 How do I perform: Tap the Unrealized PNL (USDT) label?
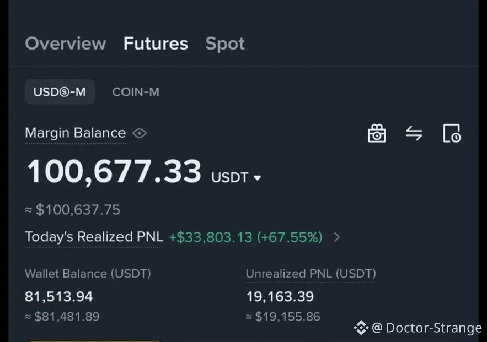pyautogui.click(x=311, y=274)
